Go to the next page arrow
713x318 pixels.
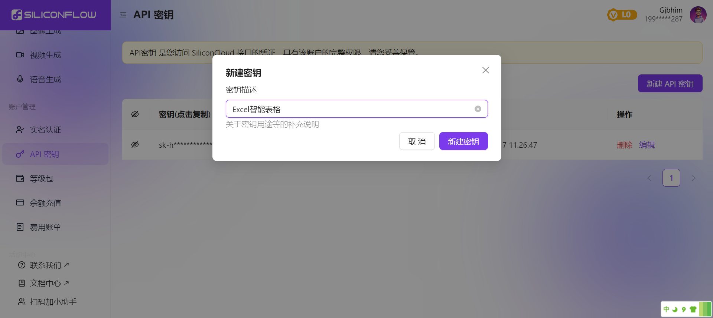[x=694, y=178]
